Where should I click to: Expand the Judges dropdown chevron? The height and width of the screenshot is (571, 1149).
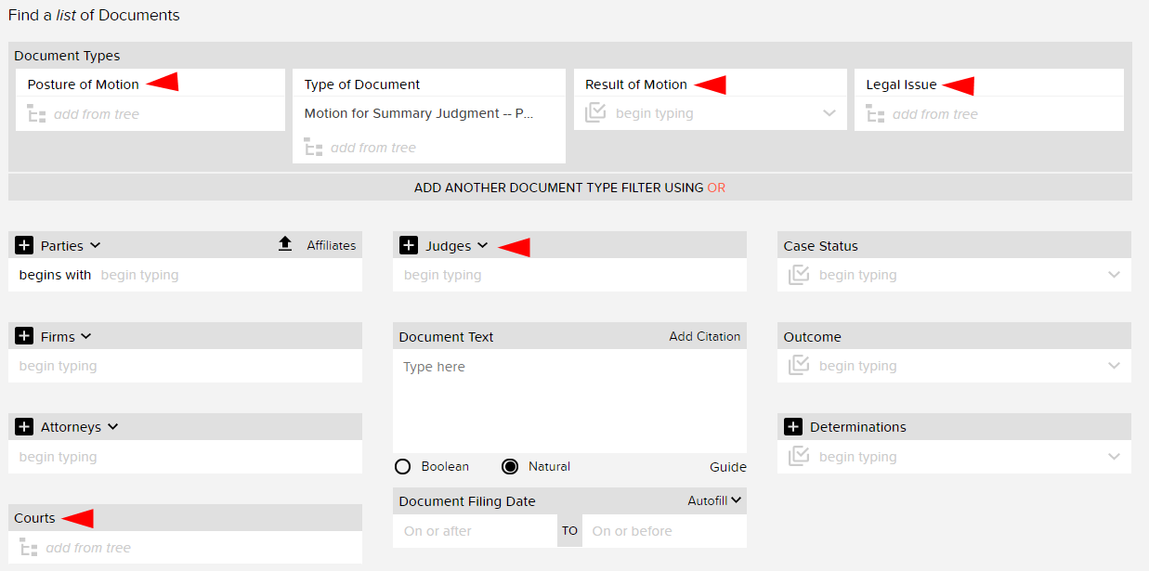(x=482, y=246)
